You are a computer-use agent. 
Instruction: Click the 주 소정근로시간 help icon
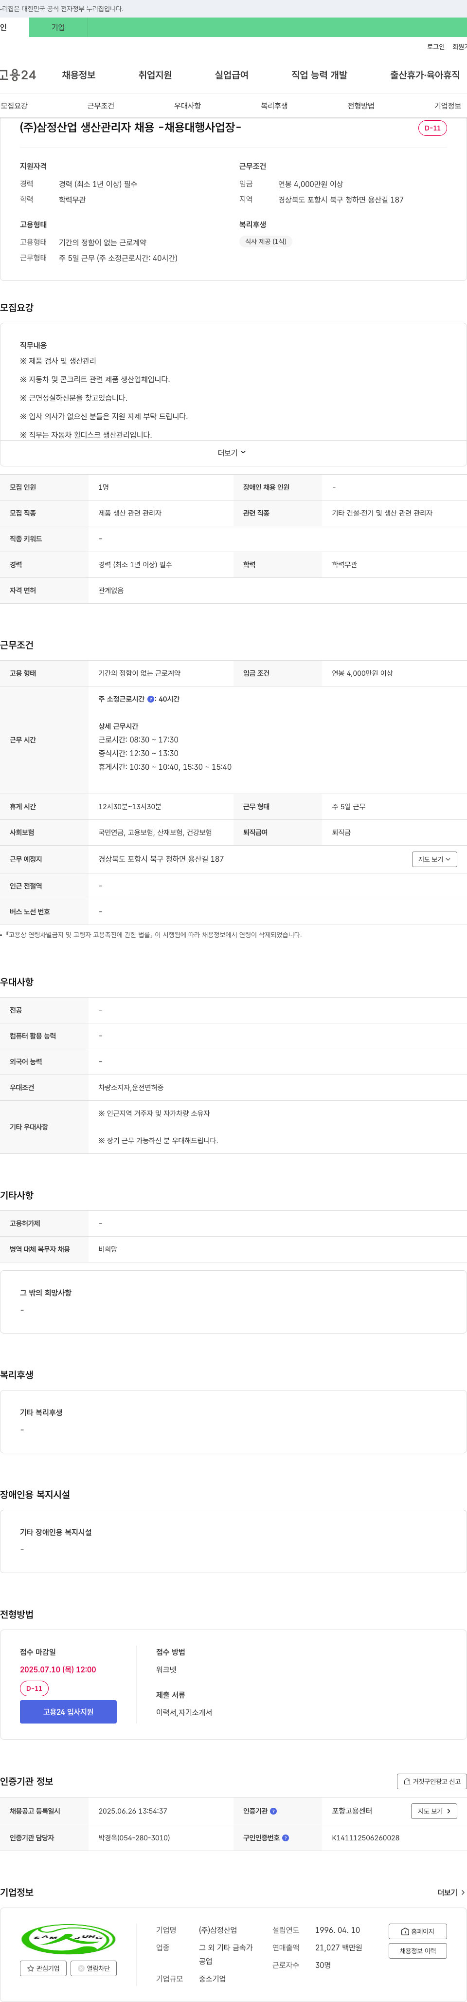click(151, 699)
